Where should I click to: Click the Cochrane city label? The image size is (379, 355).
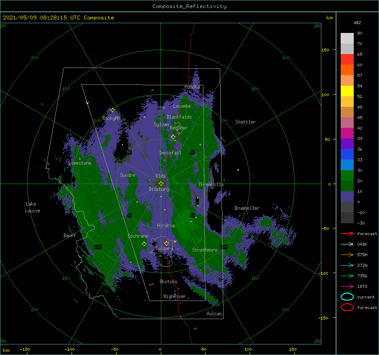click(x=138, y=236)
